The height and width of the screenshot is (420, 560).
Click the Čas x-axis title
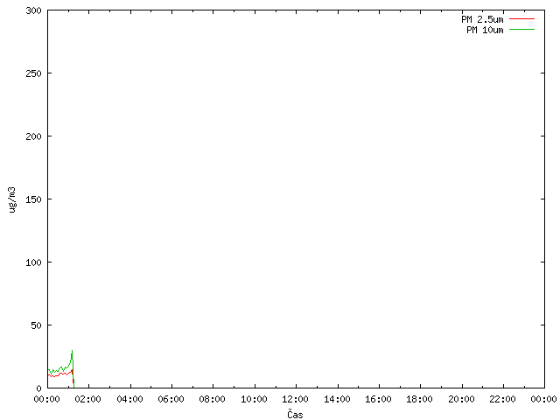pos(295,414)
